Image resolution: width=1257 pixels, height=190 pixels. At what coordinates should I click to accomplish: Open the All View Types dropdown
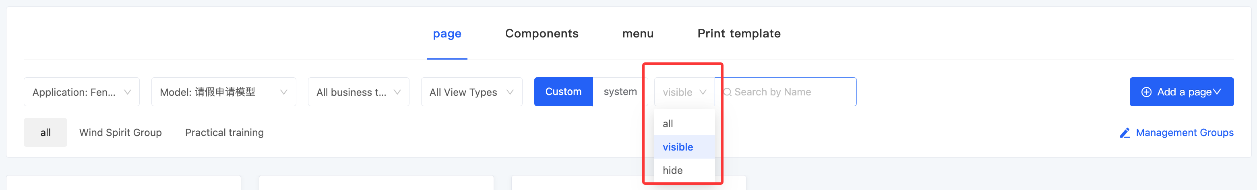(471, 92)
